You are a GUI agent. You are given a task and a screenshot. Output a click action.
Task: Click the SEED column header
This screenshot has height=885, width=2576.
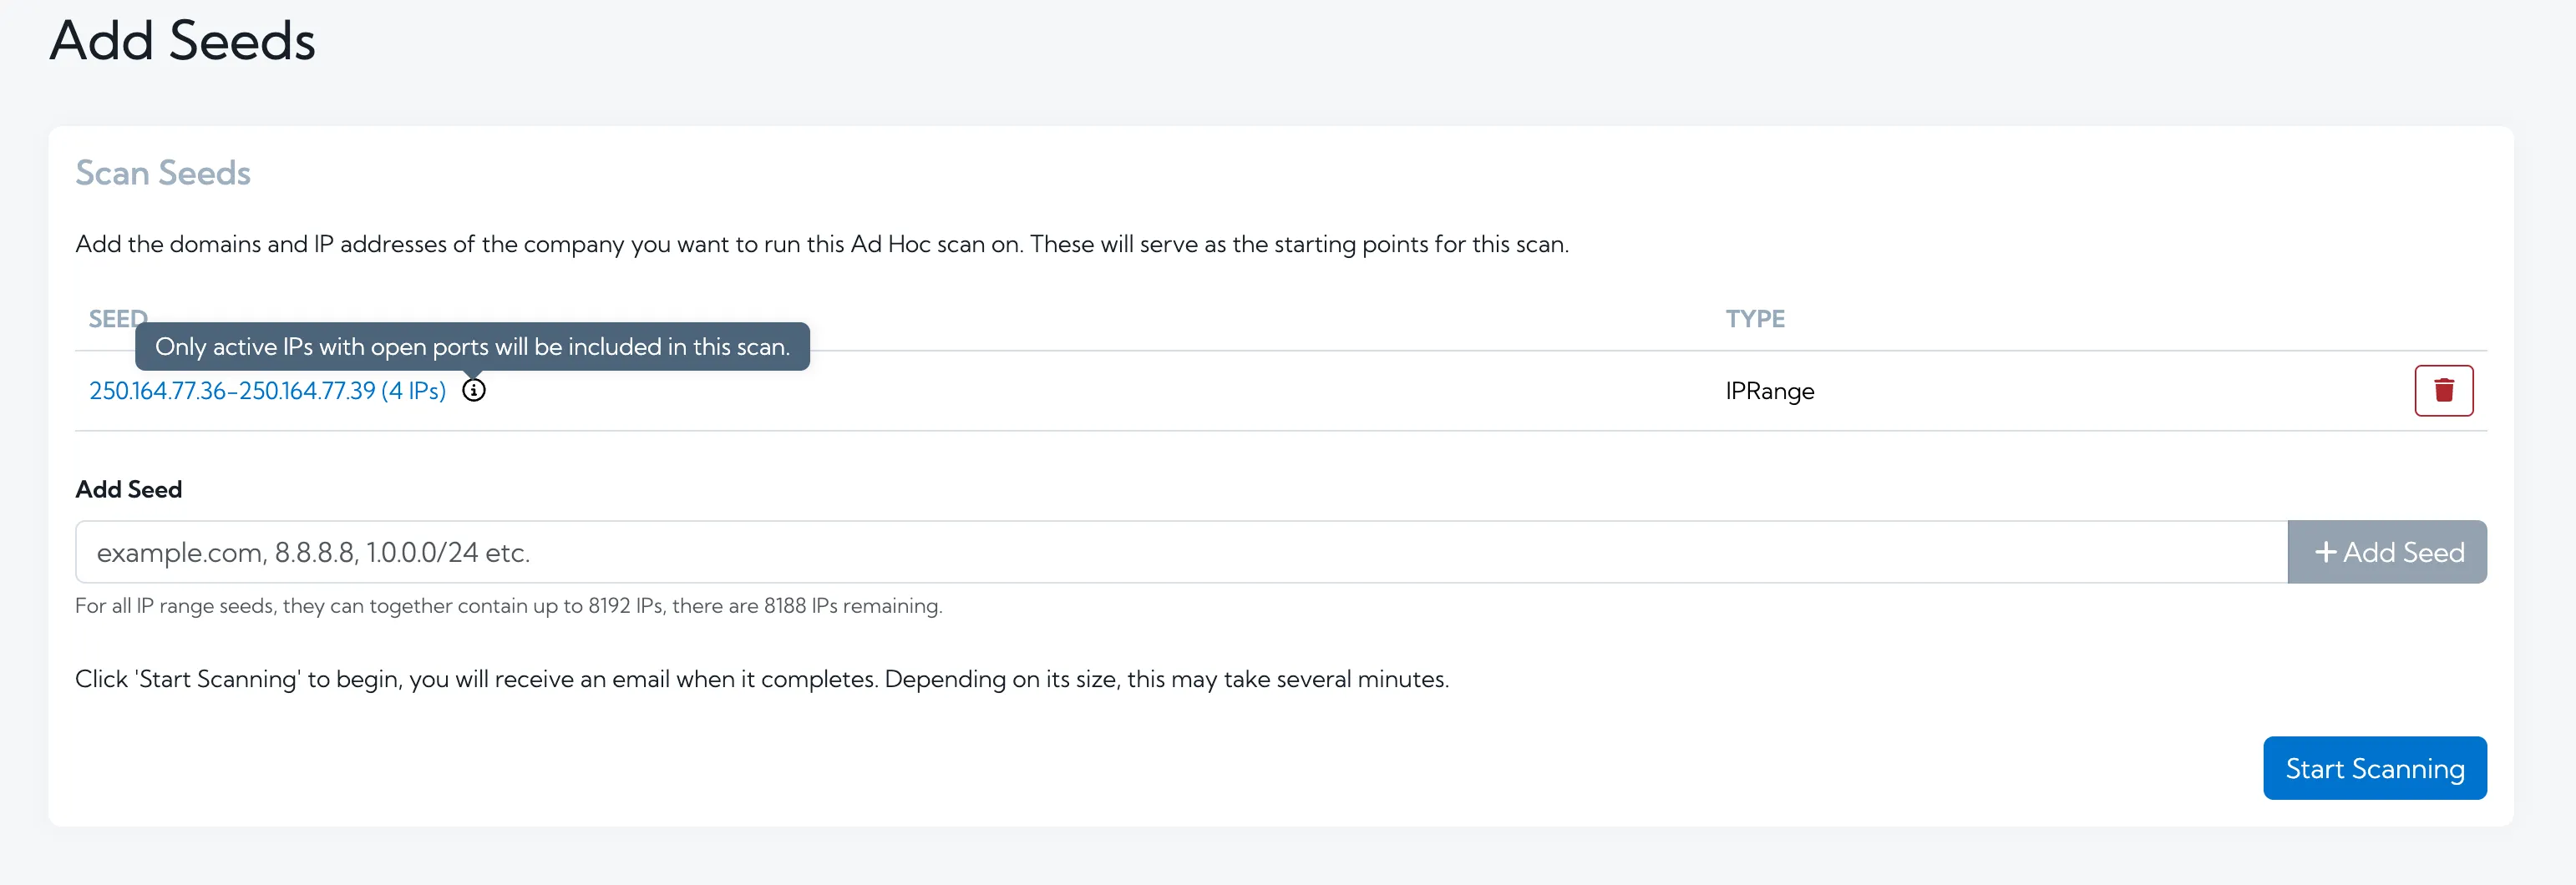click(118, 318)
